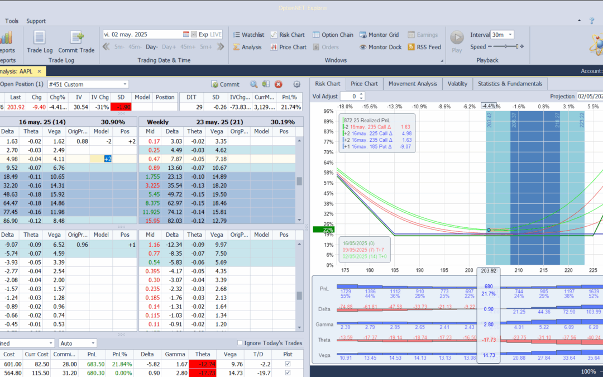
Task: Click the 45m+ time step button
Action: [x=188, y=47]
